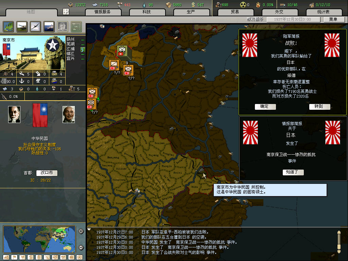Switch to victory points map mode (star)

point(80,257)
